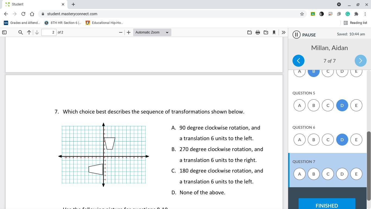Open the Grammarly extension
Viewport: 371px width, 209px height.
pyautogui.click(x=348, y=14)
